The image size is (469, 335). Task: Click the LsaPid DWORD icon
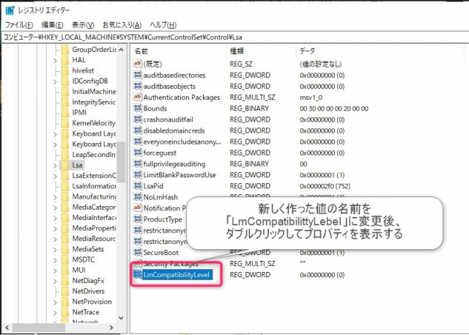137,186
